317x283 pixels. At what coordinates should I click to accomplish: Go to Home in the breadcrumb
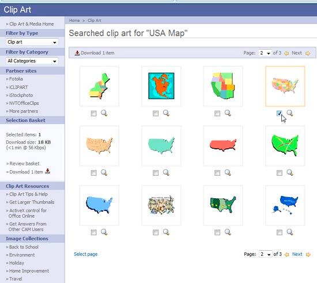click(74, 20)
